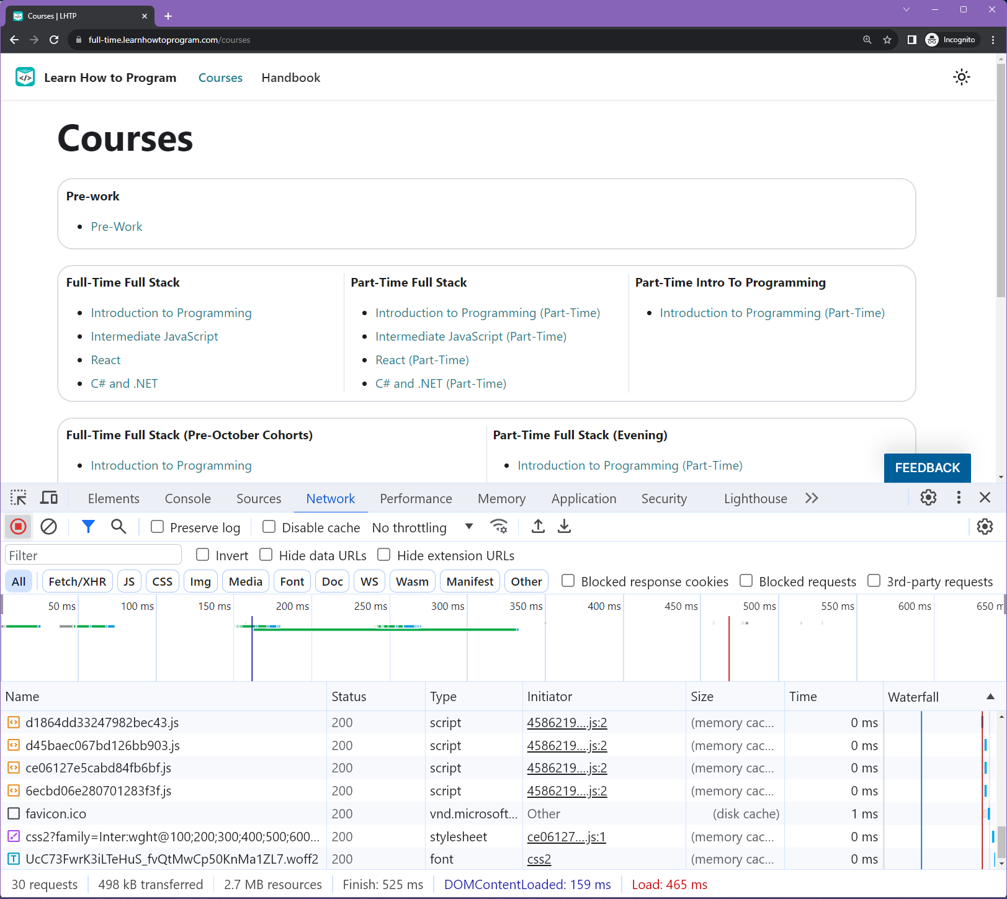Open the Application tab
The height and width of the screenshot is (899, 1007).
click(584, 499)
